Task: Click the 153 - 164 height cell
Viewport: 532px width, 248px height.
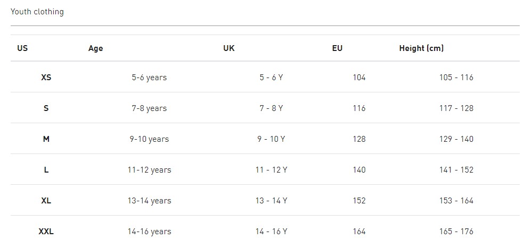Action: coord(456,201)
